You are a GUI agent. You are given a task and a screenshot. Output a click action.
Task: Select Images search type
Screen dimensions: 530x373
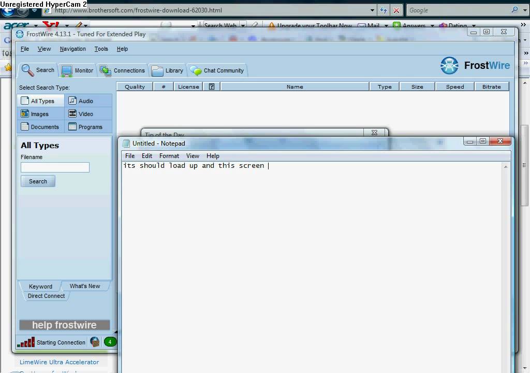pos(40,114)
